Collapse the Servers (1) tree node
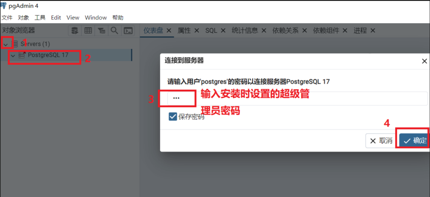 6,44
